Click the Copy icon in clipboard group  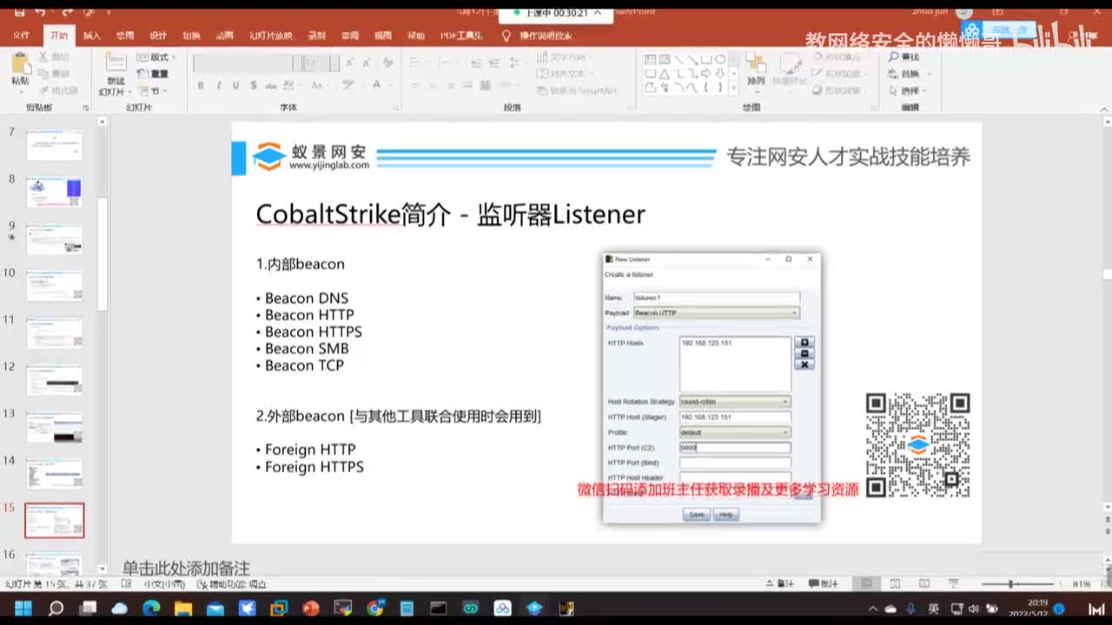43,74
